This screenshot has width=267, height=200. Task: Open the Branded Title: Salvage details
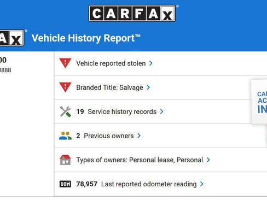click(109, 87)
